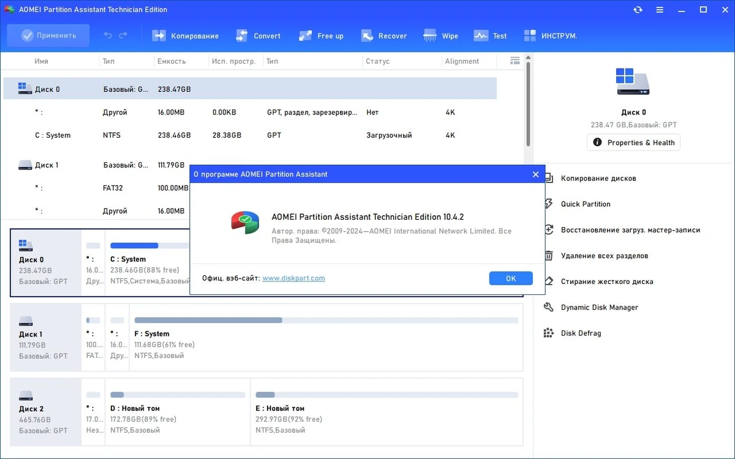Open the Wipe tool
This screenshot has width=735, height=459.
(x=440, y=35)
